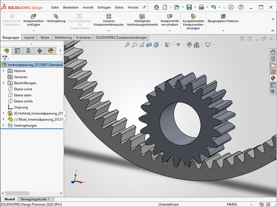Select Intelligente Verbindungselemente in the ribbon
277x207 pixels.
[142, 18]
